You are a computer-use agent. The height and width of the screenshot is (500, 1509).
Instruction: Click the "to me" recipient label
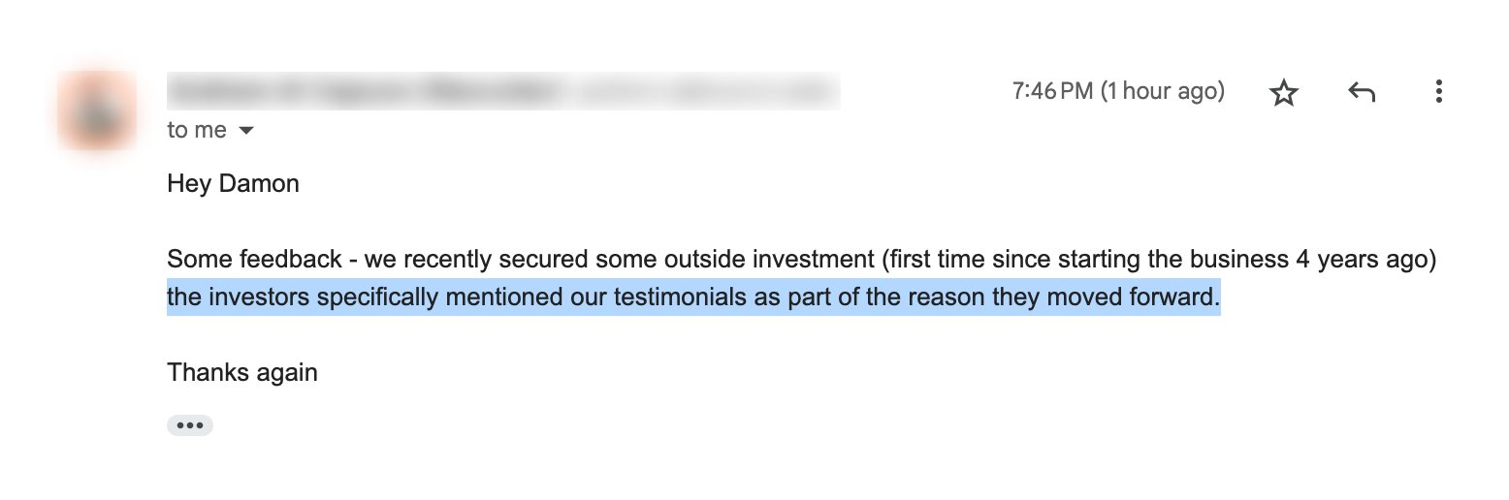pyautogui.click(x=197, y=131)
